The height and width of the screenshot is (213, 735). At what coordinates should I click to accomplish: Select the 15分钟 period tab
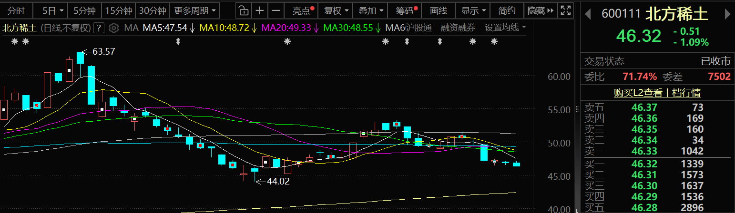[x=119, y=10]
